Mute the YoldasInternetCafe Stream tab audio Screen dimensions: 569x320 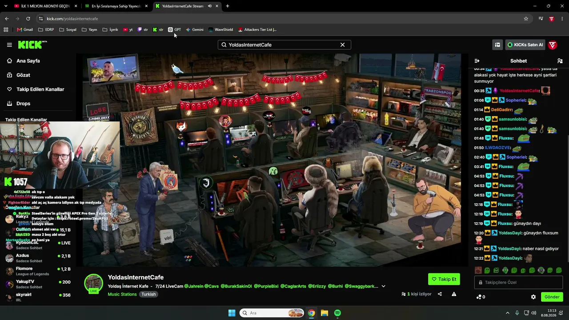click(x=209, y=6)
